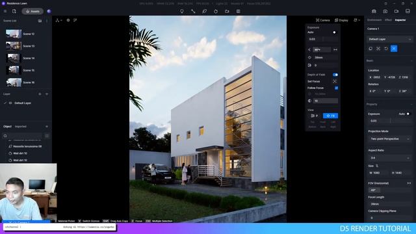Image resolution: width=416 pixels, height=234 pixels.
Task: Add a new layer with plus icon
Action: click(40, 94)
